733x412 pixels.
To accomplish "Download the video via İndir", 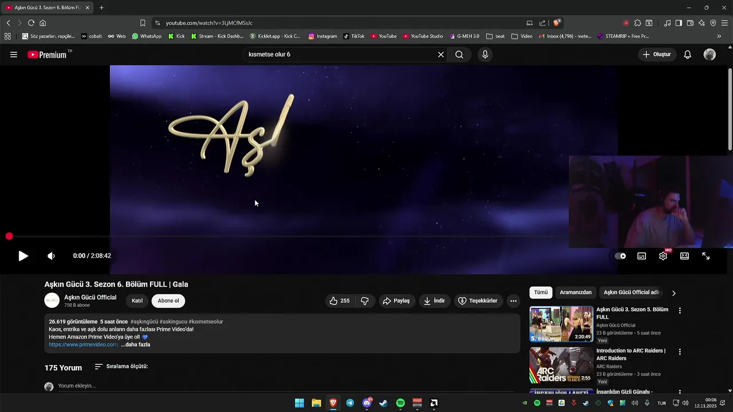I will pyautogui.click(x=434, y=300).
